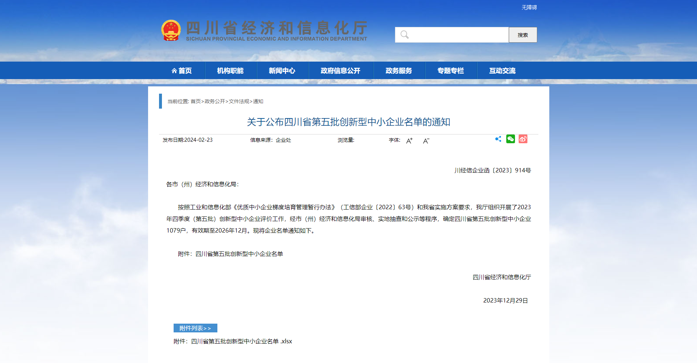Download the 四川省第五批创新型中小企业名单 .xlsx attachment
697x363 pixels.
click(x=233, y=341)
